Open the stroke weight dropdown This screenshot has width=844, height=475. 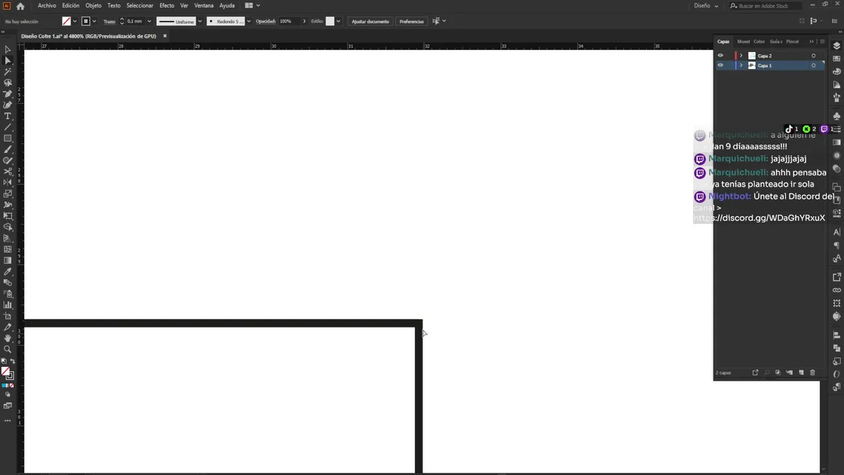pyautogui.click(x=149, y=21)
